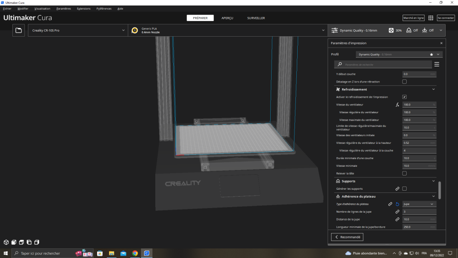Click the infill 30% icon
This screenshot has height=258, width=458.
pos(391,30)
